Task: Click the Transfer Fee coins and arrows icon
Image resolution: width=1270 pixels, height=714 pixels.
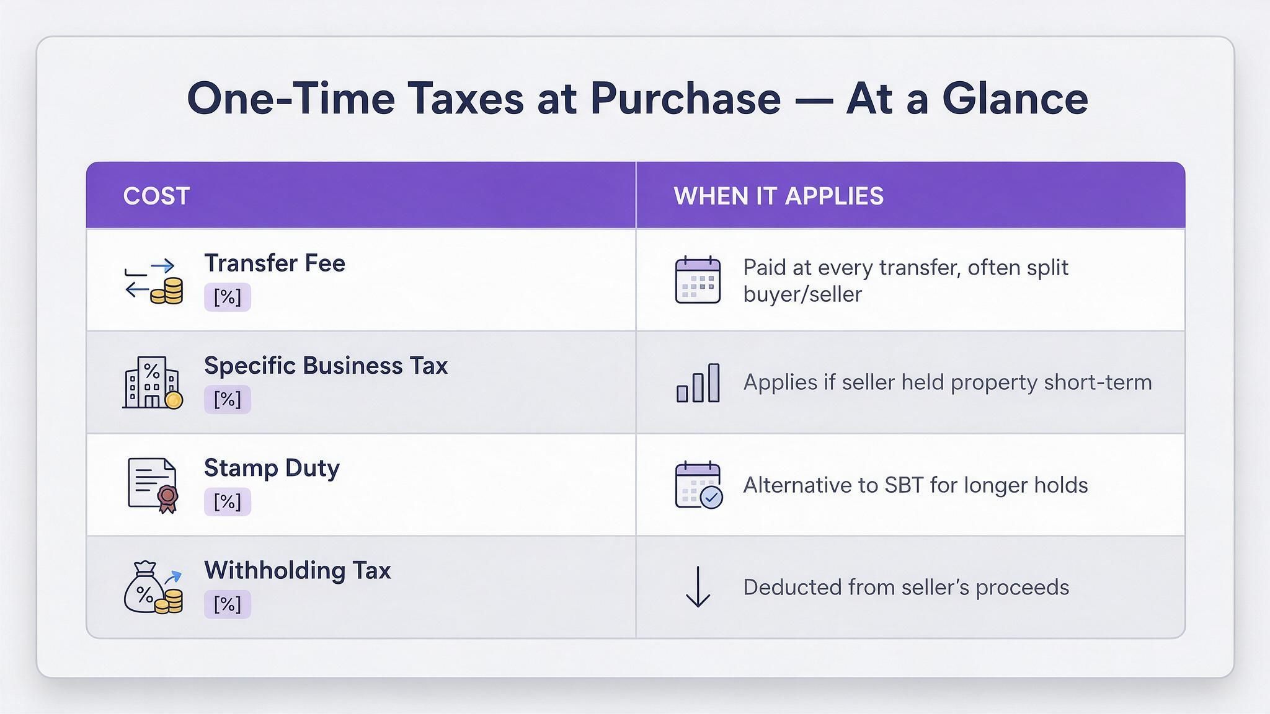Action: coord(154,282)
